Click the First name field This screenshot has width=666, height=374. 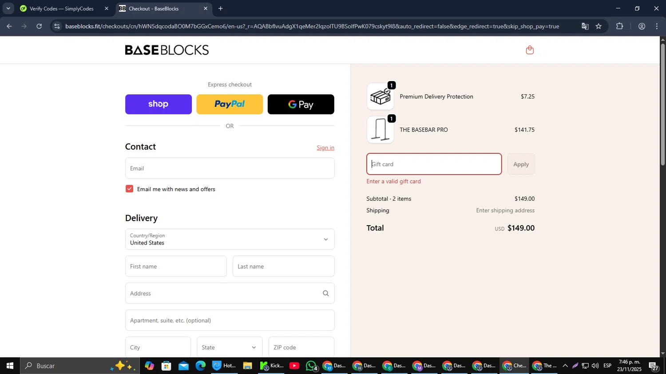tap(176, 266)
